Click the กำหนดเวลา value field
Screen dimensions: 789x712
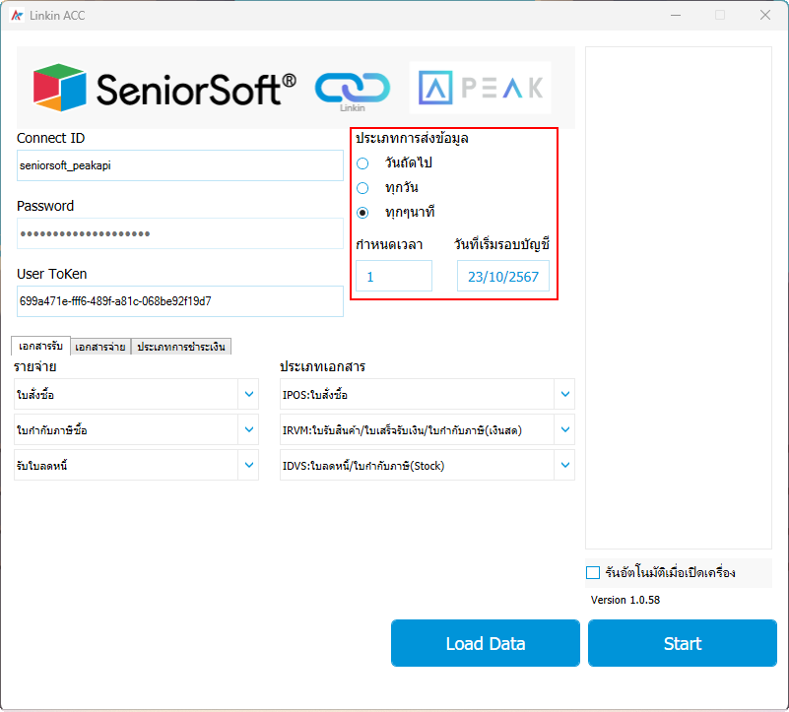(394, 276)
